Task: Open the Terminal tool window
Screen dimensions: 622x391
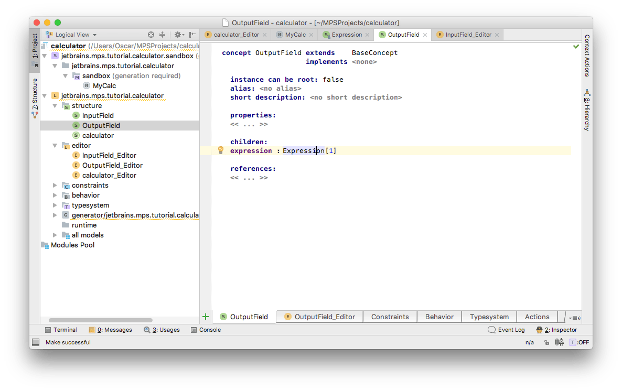Action: (61, 330)
